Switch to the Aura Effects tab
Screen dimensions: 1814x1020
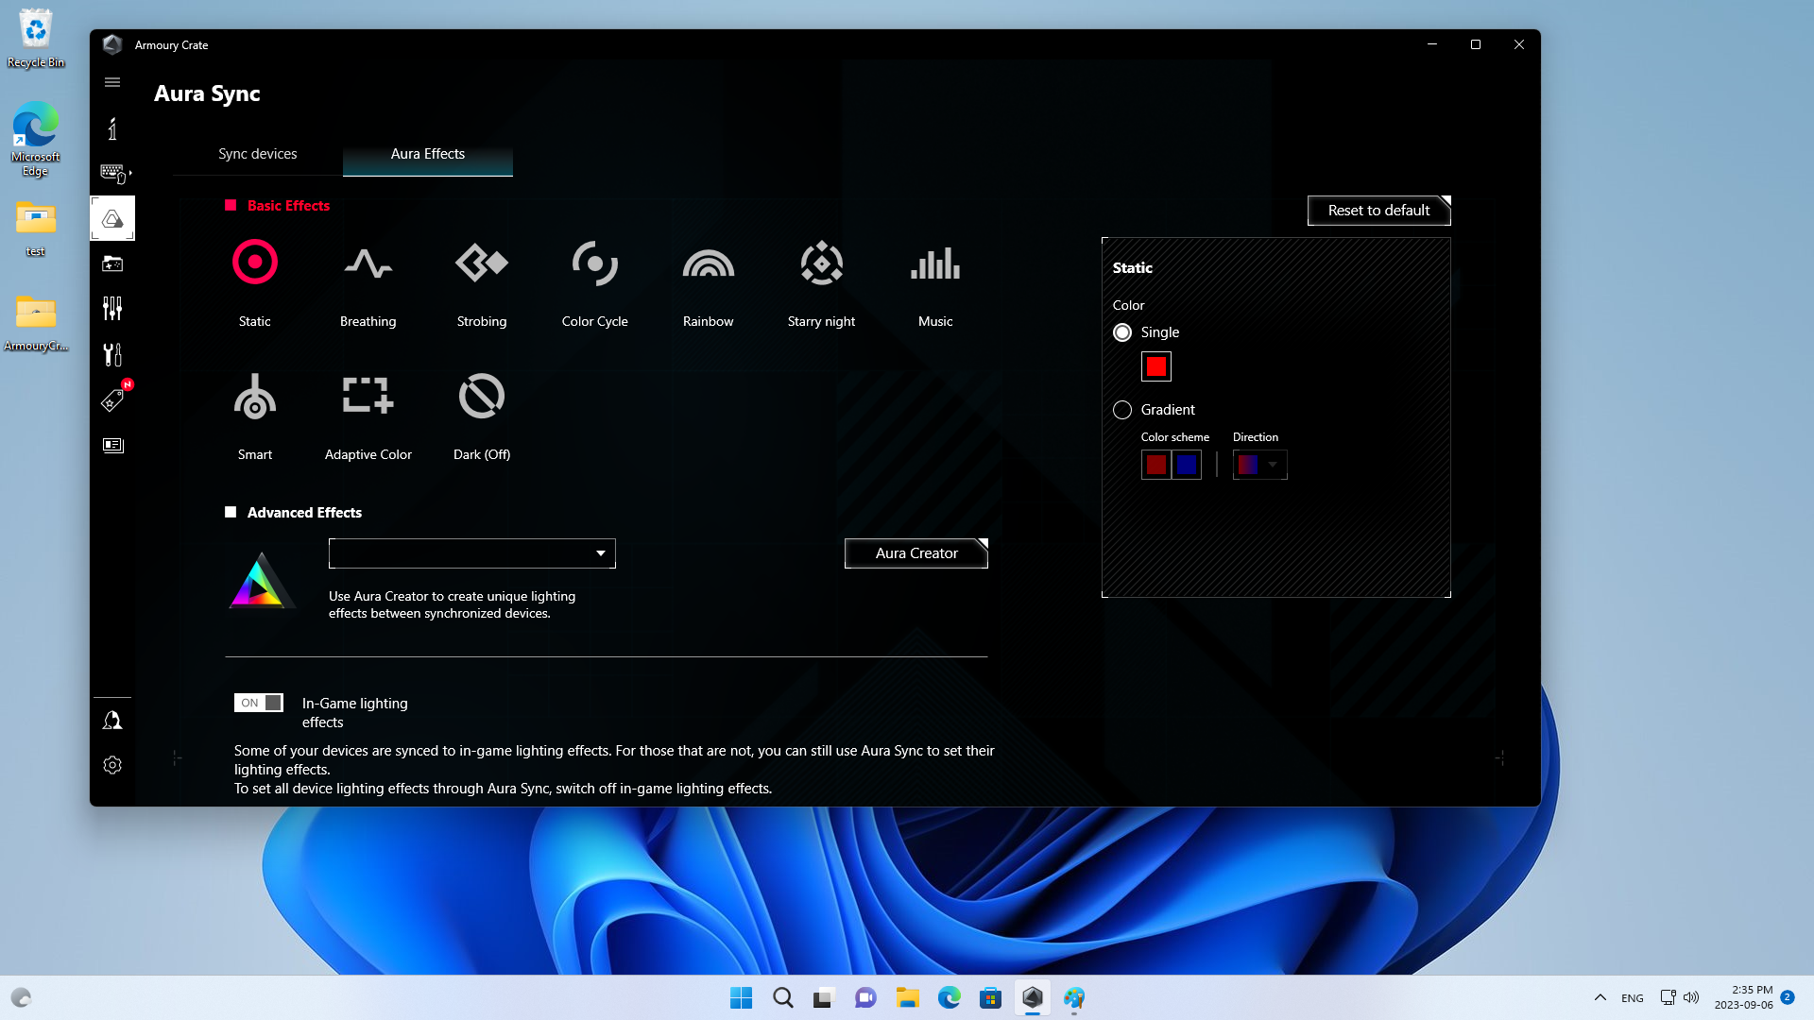pyautogui.click(x=428, y=154)
